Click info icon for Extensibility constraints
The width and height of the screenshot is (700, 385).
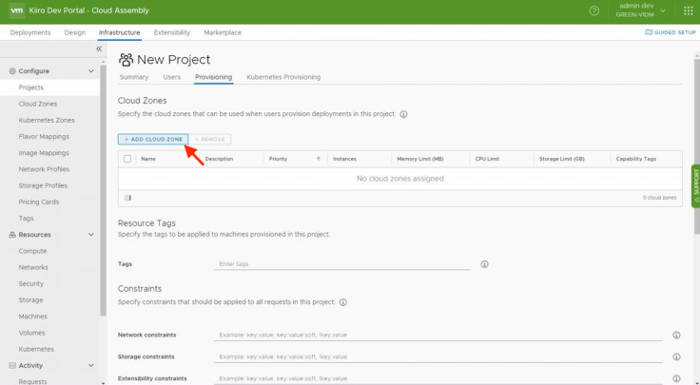tap(676, 378)
